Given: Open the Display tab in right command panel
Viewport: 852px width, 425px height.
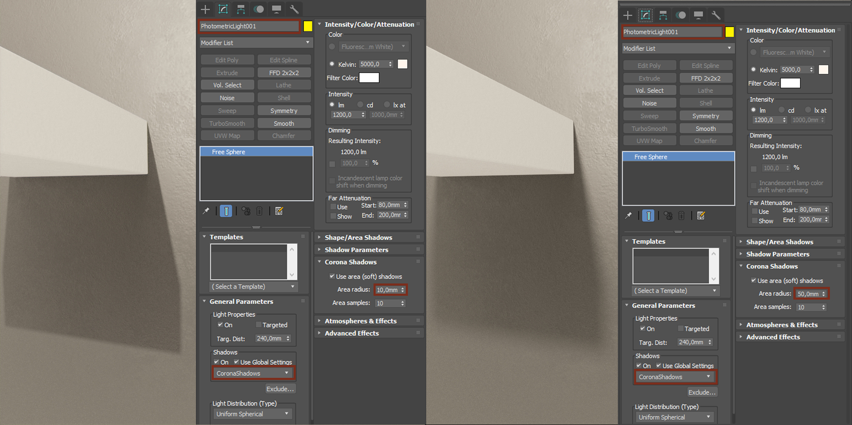Looking at the screenshot, I should click(x=699, y=15).
